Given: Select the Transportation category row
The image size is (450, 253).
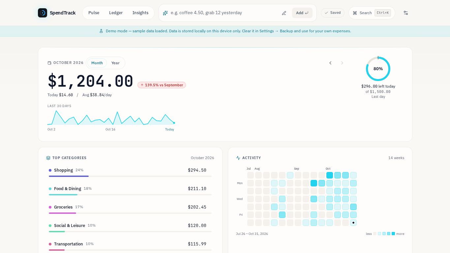Looking at the screenshot, I should pos(130,246).
